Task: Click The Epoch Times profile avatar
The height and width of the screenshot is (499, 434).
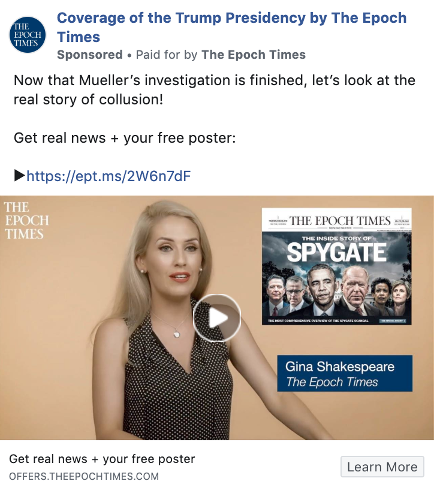Action: [29, 35]
